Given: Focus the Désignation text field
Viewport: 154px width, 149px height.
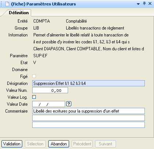Looking at the screenshot, I should (x=89, y=83).
